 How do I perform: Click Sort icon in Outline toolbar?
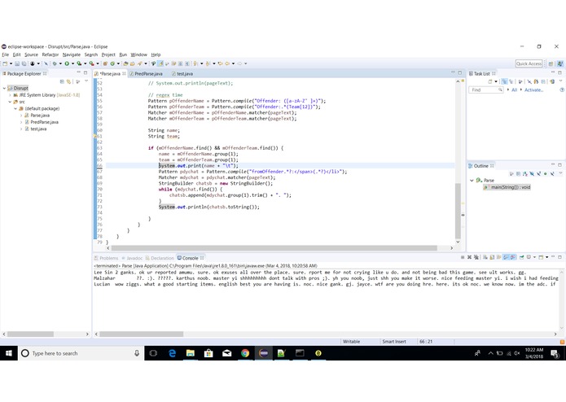point(524,174)
